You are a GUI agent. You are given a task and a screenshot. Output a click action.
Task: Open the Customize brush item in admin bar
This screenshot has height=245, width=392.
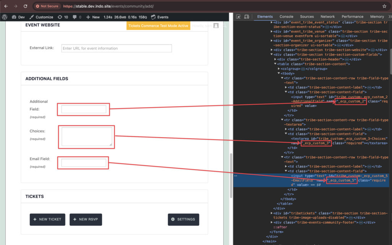41,17
